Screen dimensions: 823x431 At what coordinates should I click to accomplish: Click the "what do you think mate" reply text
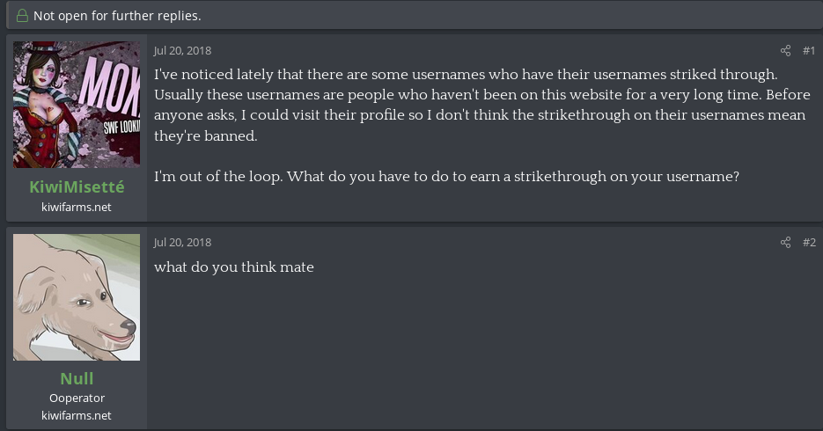[234, 267]
